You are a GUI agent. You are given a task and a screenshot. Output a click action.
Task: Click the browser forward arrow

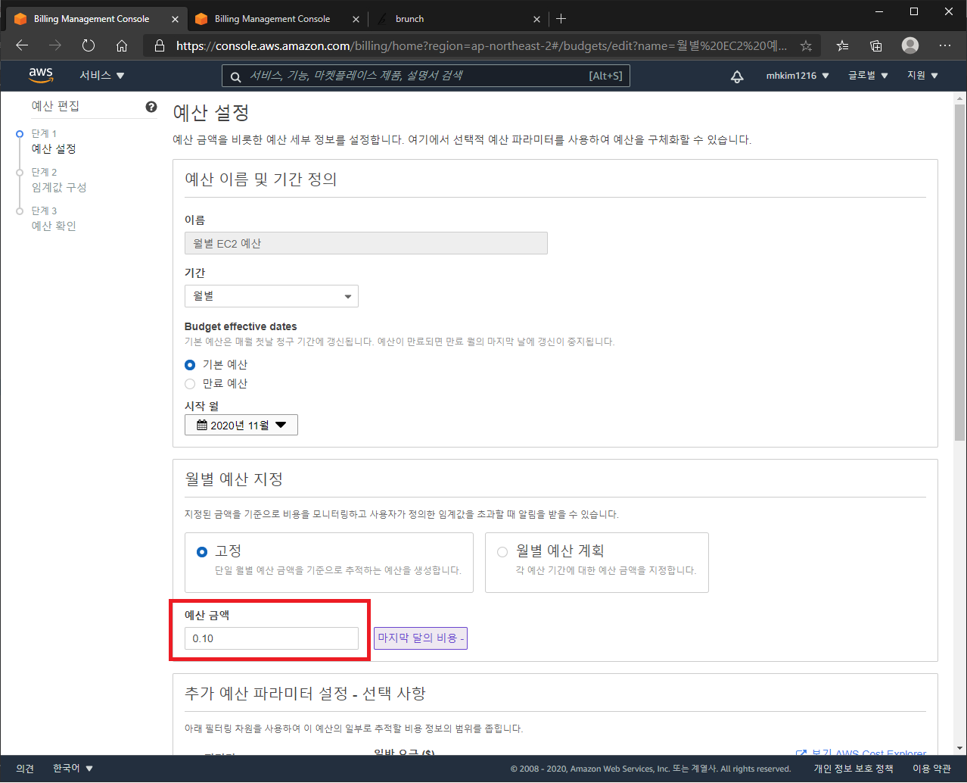tap(55, 45)
